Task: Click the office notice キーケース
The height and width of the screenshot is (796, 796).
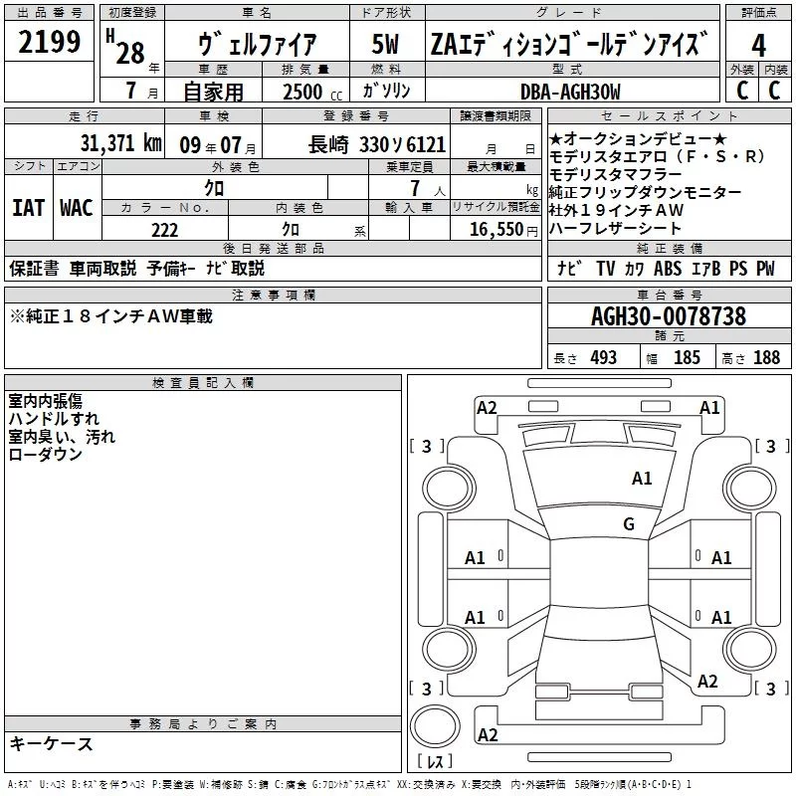Action: click(51, 743)
